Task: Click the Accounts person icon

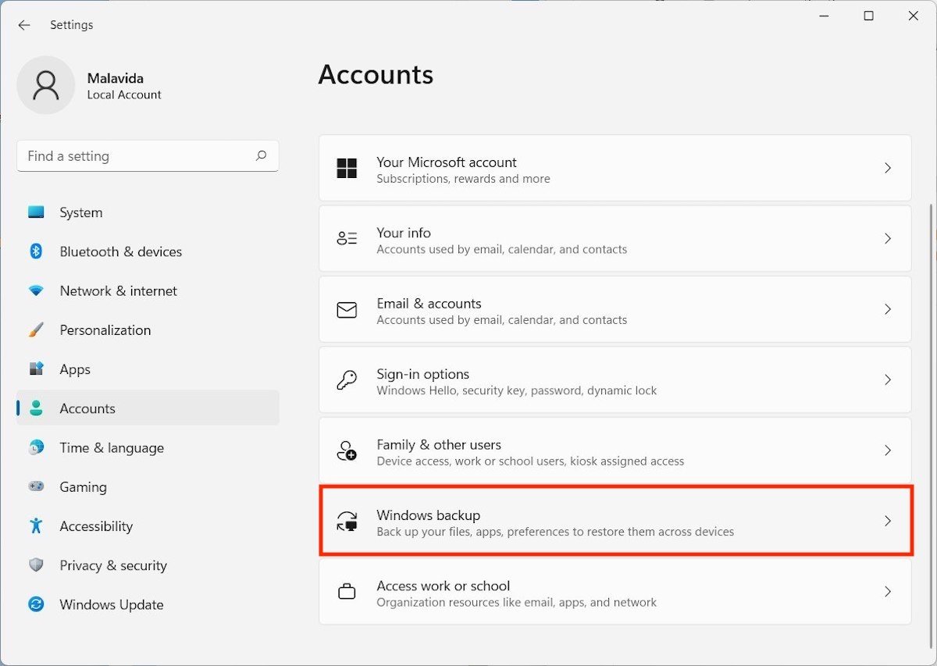Action: click(x=36, y=408)
